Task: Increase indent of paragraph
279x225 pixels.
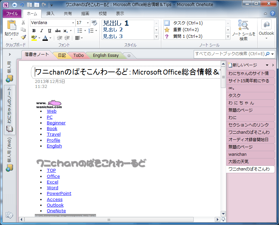Action: pyautogui.click(x=67, y=38)
